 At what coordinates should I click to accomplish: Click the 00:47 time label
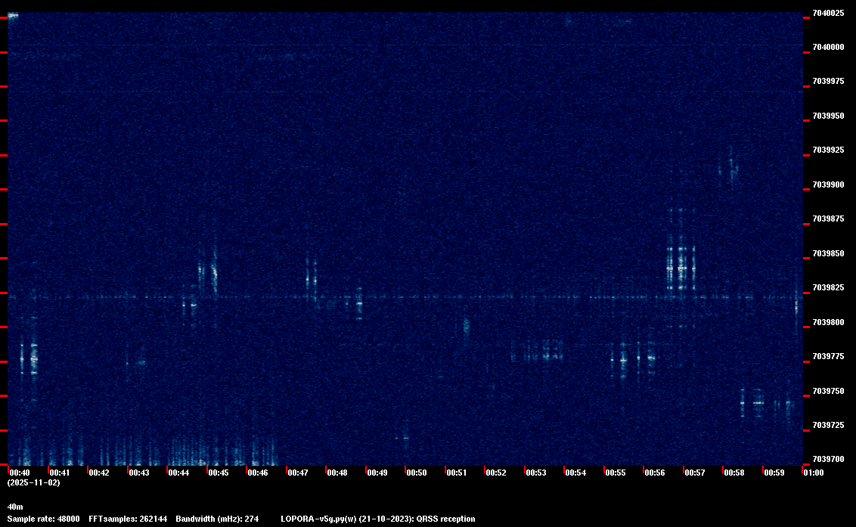coord(297,473)
